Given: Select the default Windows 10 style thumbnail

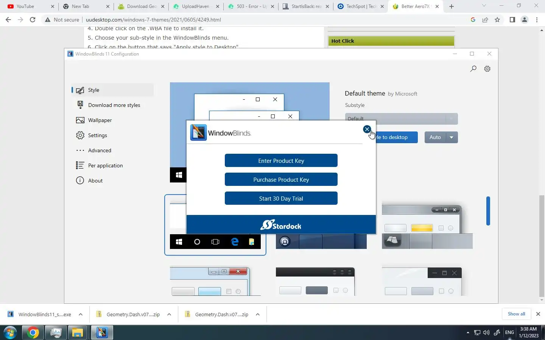Looking at the screenshot, I should tap(215, 225).
